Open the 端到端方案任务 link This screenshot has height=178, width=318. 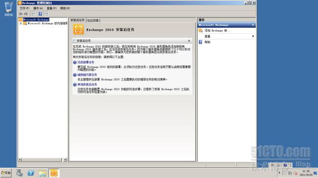tap(87, 75)
